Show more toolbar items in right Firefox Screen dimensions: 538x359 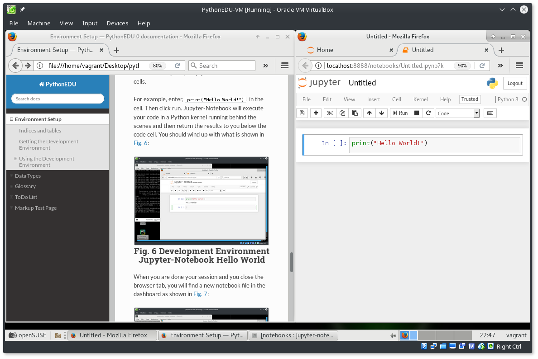click(x=500, y=66)
